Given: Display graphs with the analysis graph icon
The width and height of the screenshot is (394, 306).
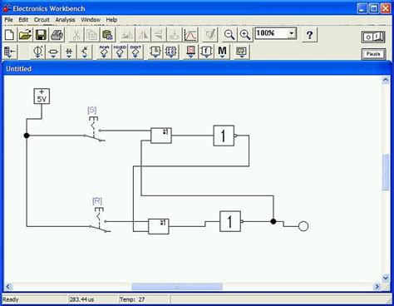Looking at the screenshot, I should point(190,35).
